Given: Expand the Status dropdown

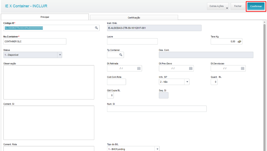Looking at the screenshot, I should [x=60, y=55].
